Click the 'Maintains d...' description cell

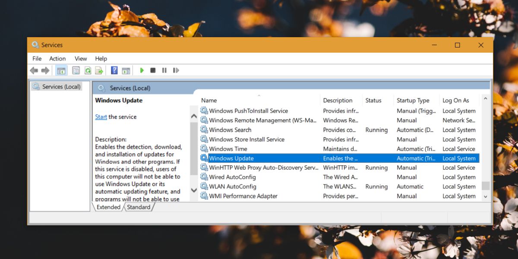tap(341, 149)
